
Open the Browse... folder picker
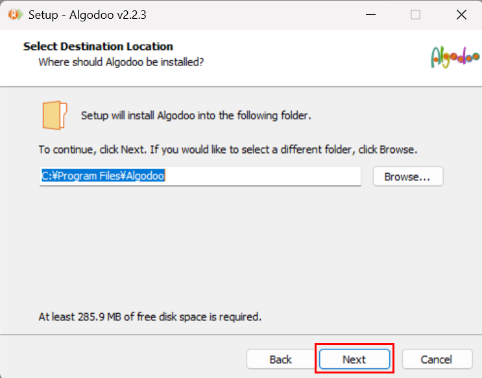[408, 176]
